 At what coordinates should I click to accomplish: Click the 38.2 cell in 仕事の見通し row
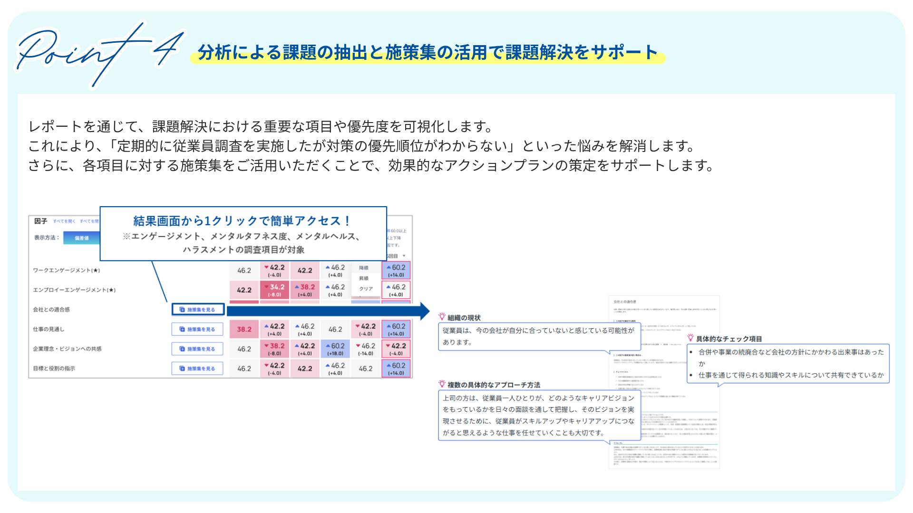(x=244, y=329)
